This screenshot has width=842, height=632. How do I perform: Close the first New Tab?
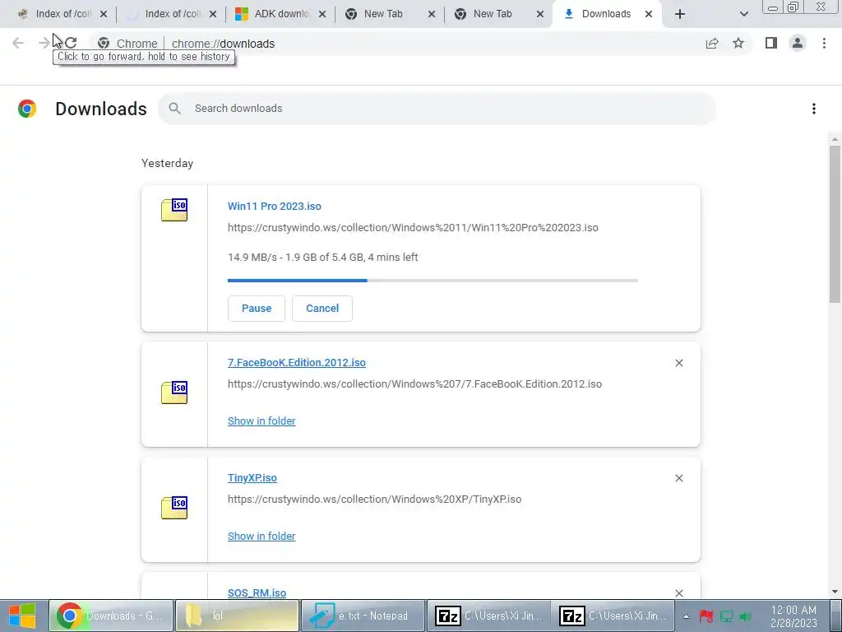(432, 15)
